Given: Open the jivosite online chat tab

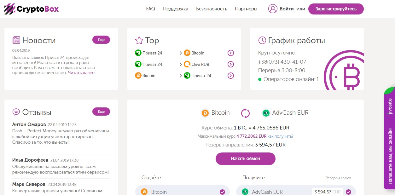Looking at the screenshot, I should point(390,139).
